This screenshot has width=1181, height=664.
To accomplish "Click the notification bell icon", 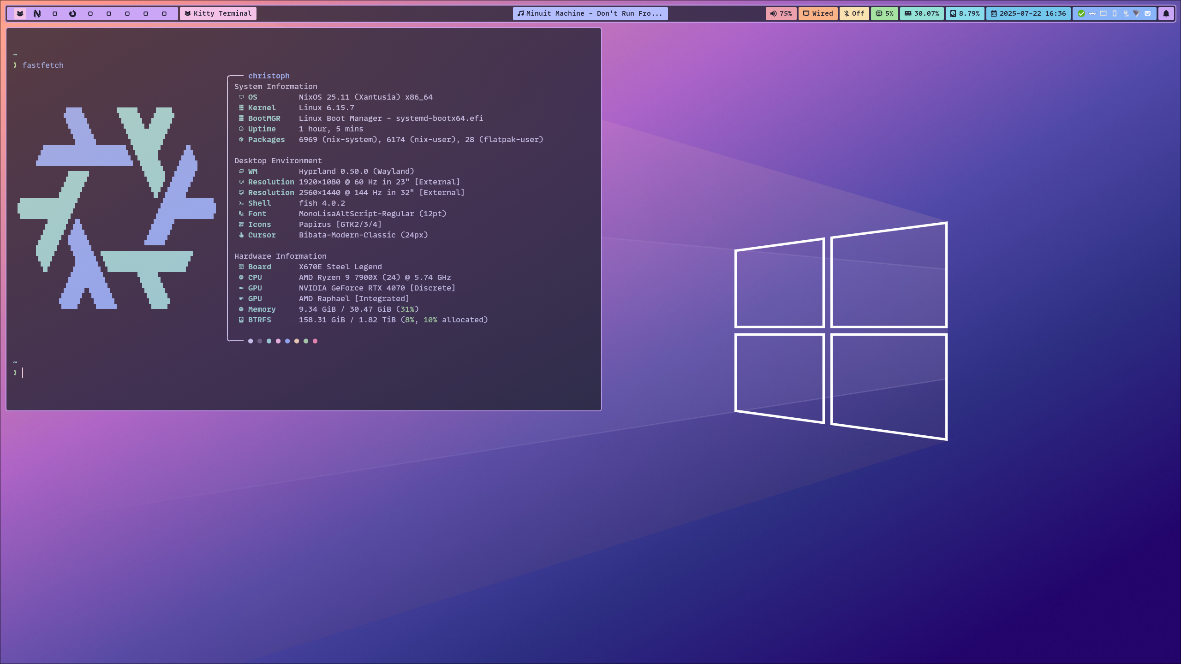I will coord(1166,13).
